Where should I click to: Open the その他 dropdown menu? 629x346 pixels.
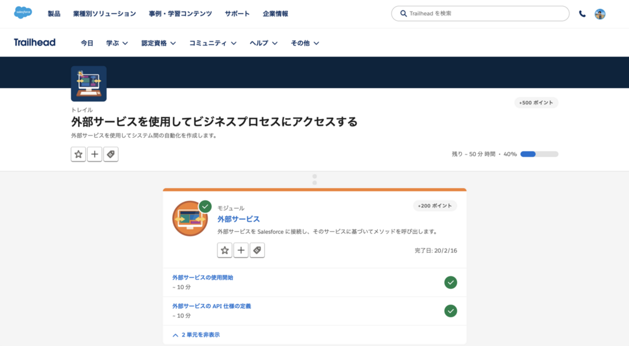305,43
